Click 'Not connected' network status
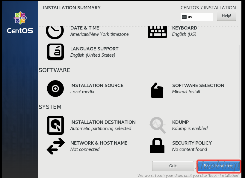 [x=85, y=149]
